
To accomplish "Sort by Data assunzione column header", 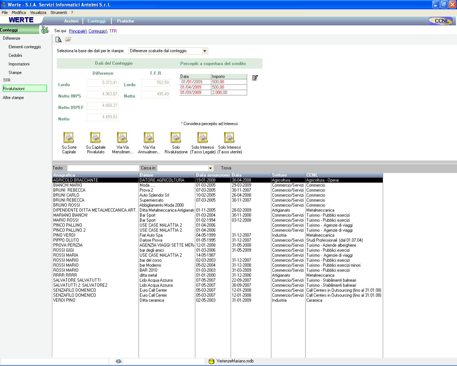I will point(213,175).
